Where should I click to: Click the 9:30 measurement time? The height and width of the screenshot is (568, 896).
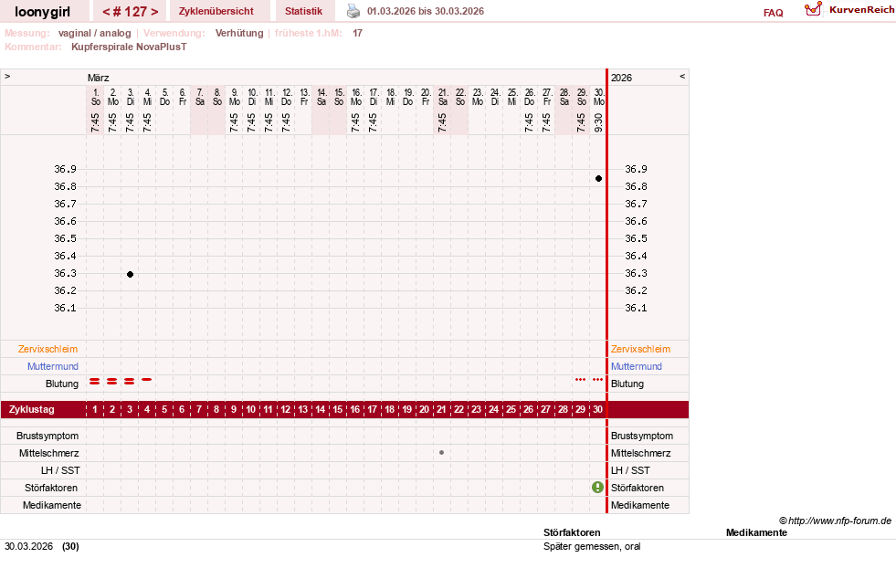598,122
